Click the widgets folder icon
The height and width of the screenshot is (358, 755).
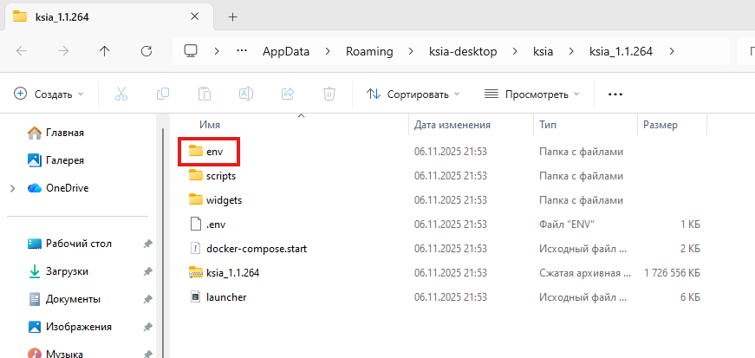[196, 199]
